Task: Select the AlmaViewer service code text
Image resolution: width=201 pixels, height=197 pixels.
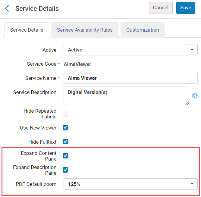Action: tap(77, 64)
